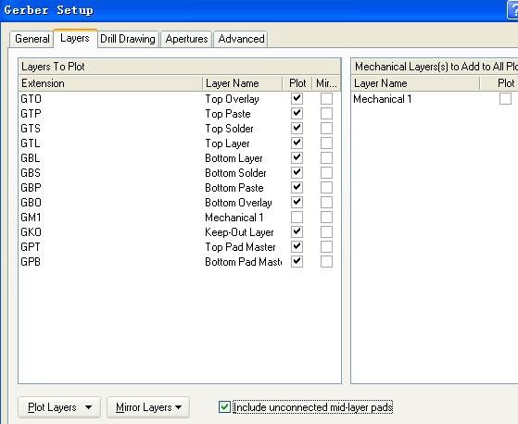Check Mirror for GM1 Mechanical 1
Viewport: 518px width, 424px height.
(326, 218)
